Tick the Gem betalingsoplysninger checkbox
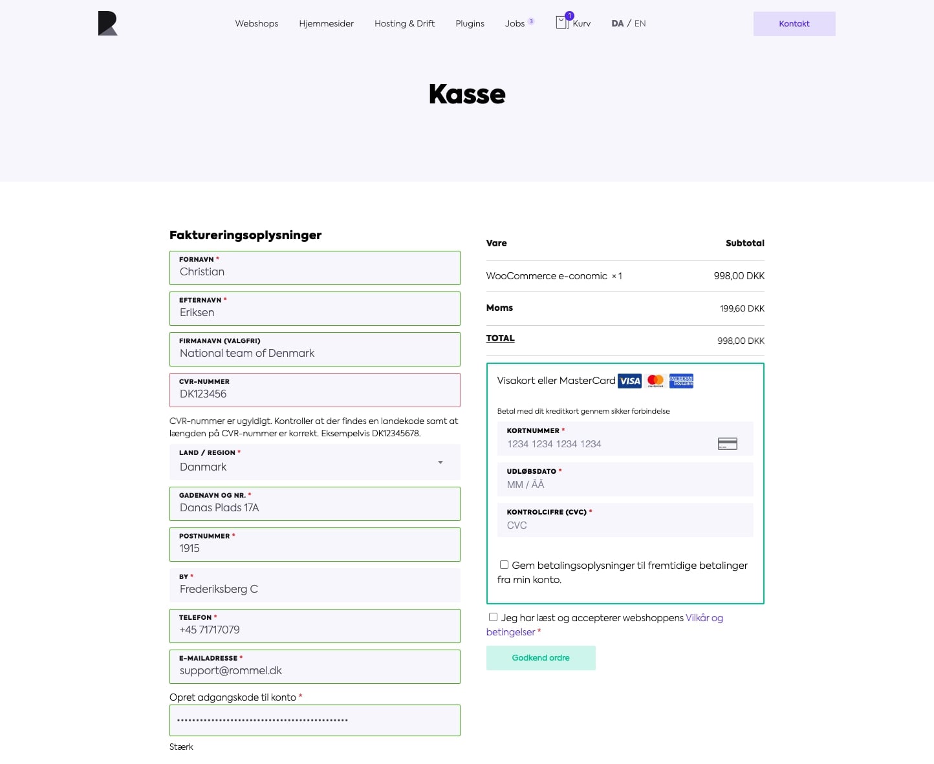Viewport: 934px width, 764px height. (x=504, y=564)
